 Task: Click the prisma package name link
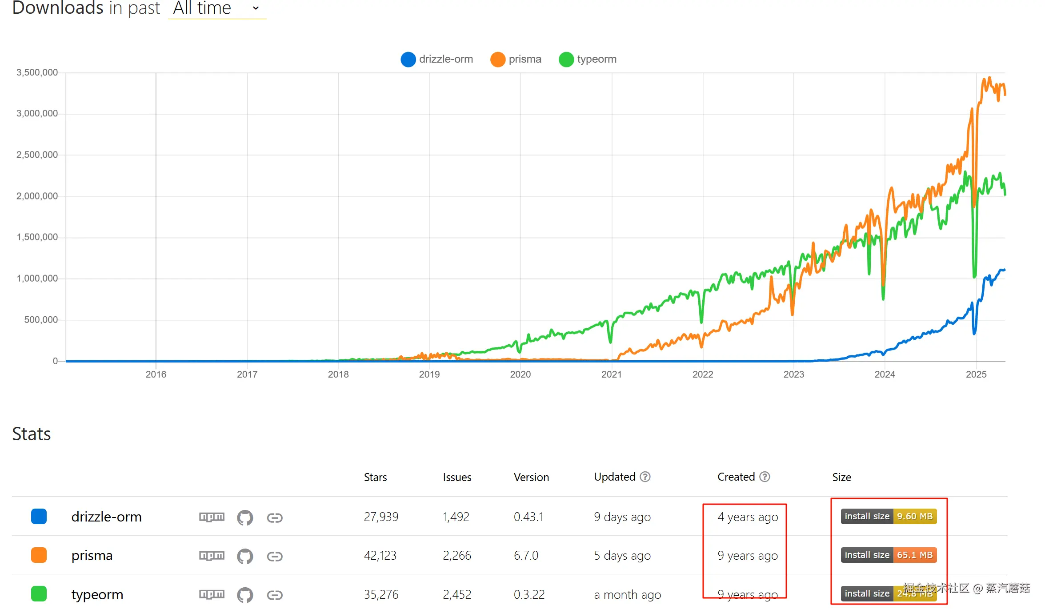point(92,556)
